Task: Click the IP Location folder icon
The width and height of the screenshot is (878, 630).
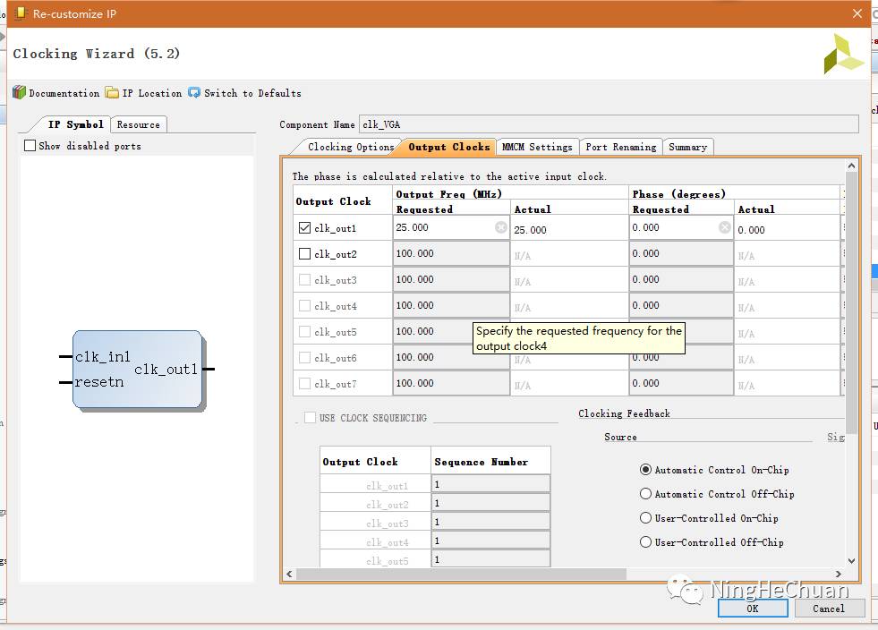Action: tap(112, 93)
